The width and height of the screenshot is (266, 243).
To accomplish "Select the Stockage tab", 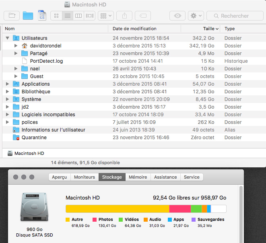I will 112,177.
